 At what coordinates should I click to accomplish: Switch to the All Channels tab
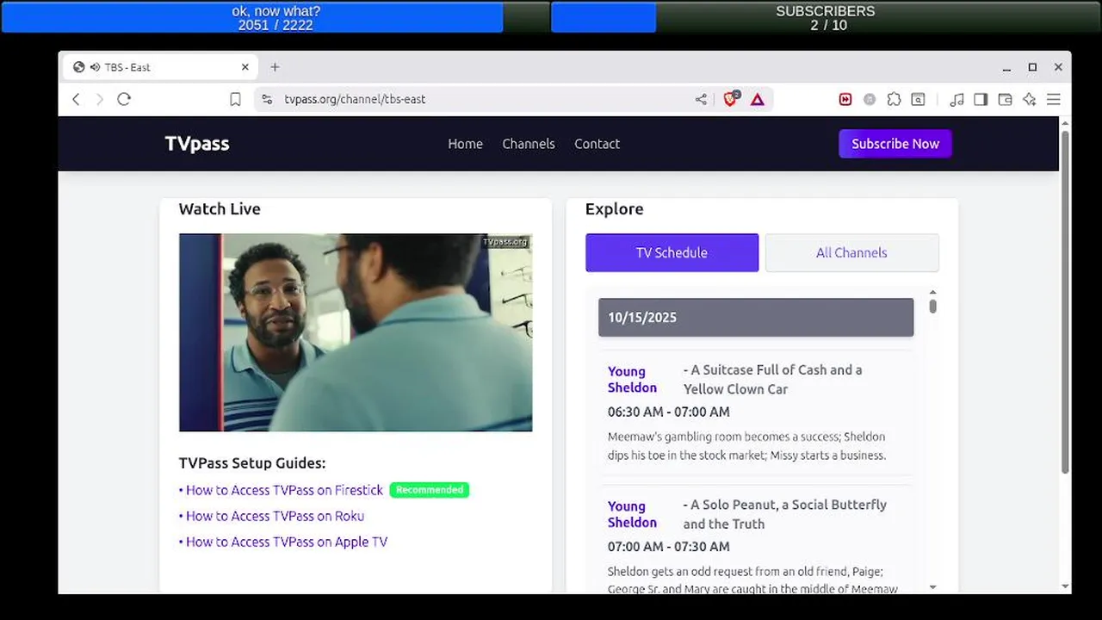[851, 252]
